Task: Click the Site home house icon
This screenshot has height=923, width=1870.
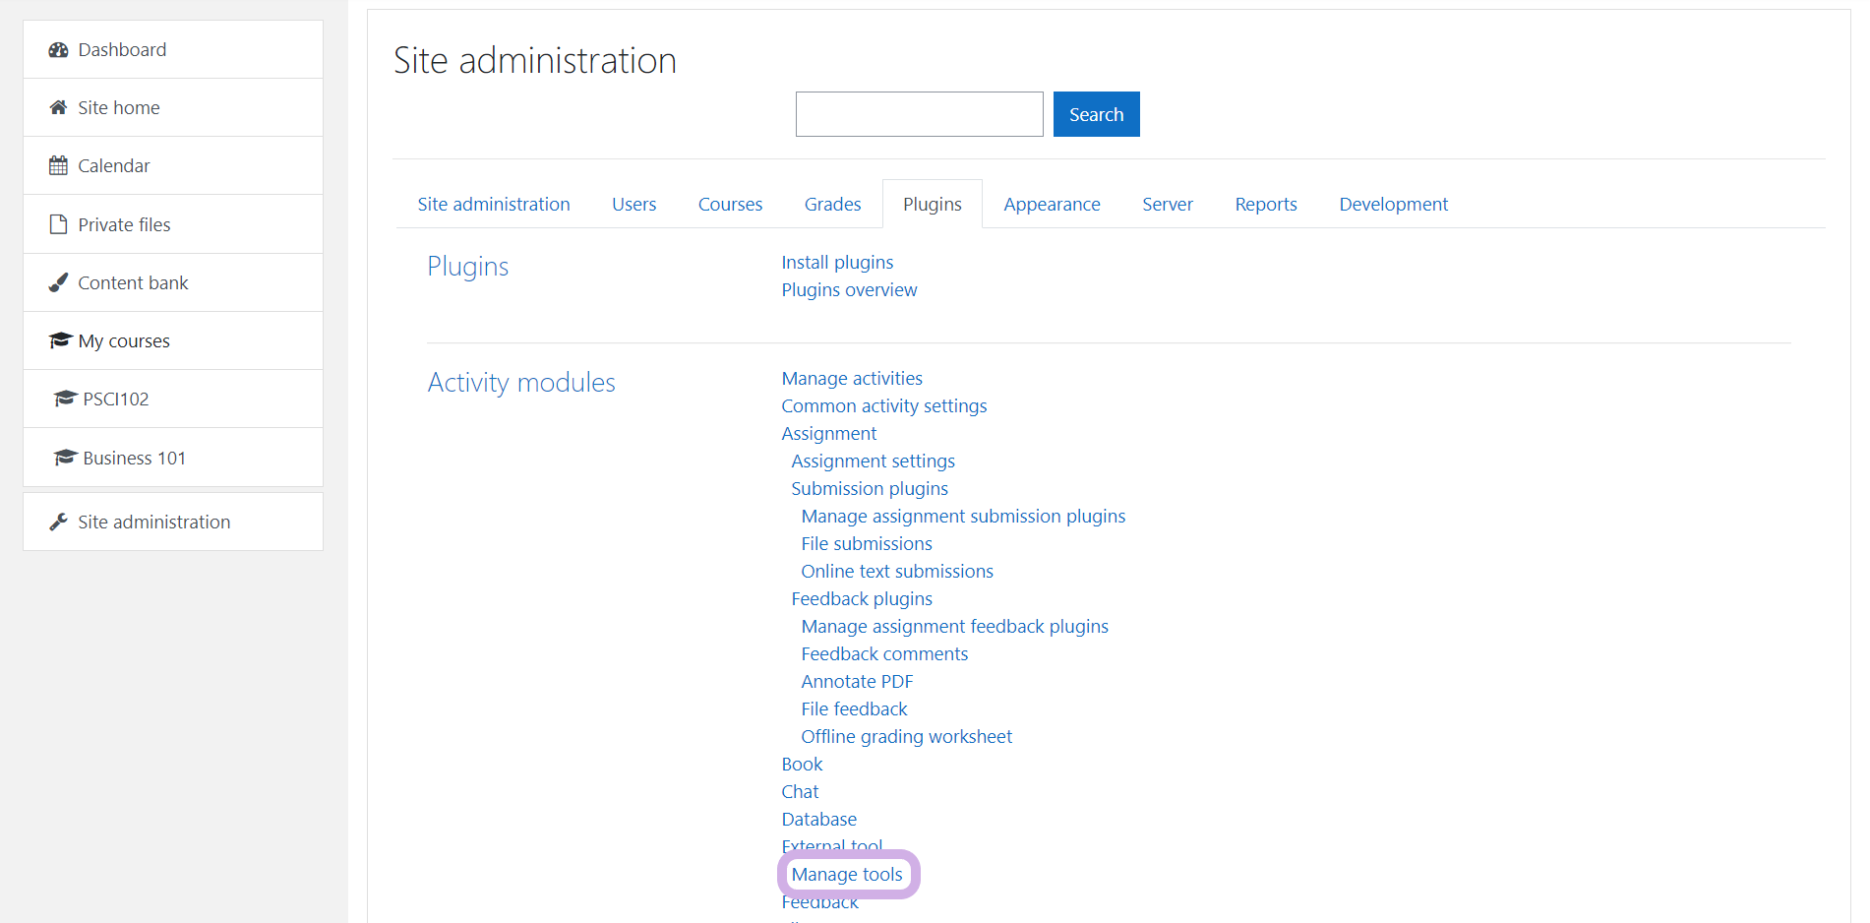Action: 58,108
